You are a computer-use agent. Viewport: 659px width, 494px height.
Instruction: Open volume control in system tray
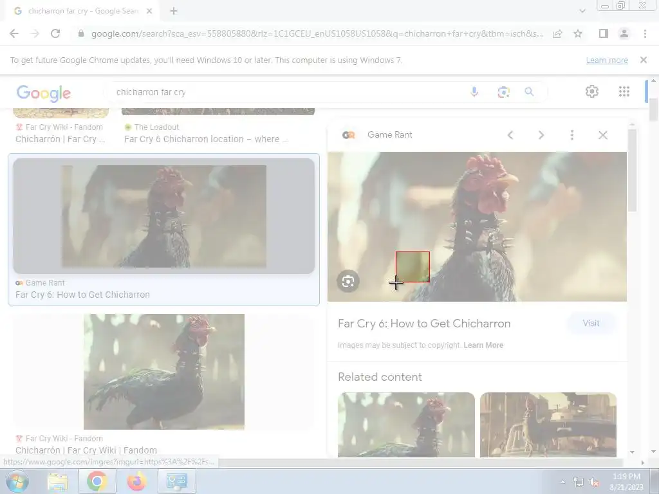pyautogui.click(x=594, y=482)
